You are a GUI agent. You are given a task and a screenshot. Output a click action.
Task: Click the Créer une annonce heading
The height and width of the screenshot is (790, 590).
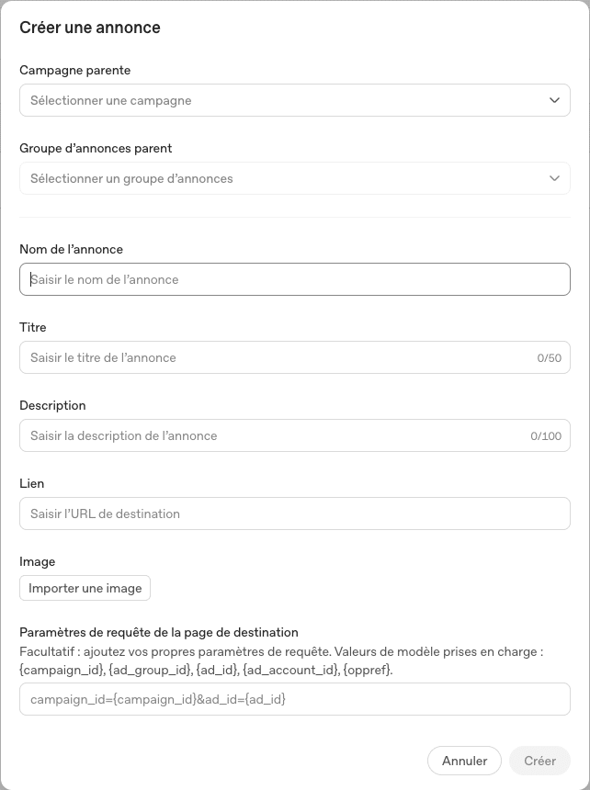(x=90, y=28)
